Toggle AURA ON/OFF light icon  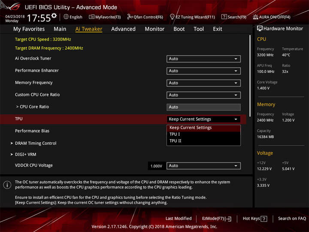[255, 17]
